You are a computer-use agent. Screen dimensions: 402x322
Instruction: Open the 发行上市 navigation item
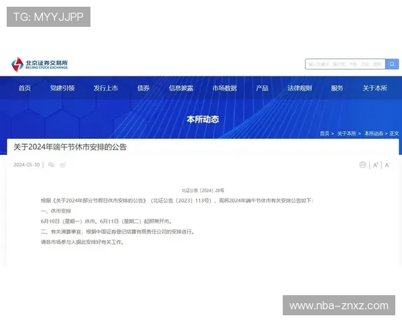pos(106,88)
